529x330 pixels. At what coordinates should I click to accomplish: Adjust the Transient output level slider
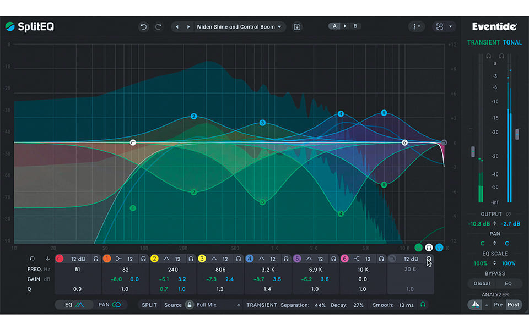tap(473, 152)
